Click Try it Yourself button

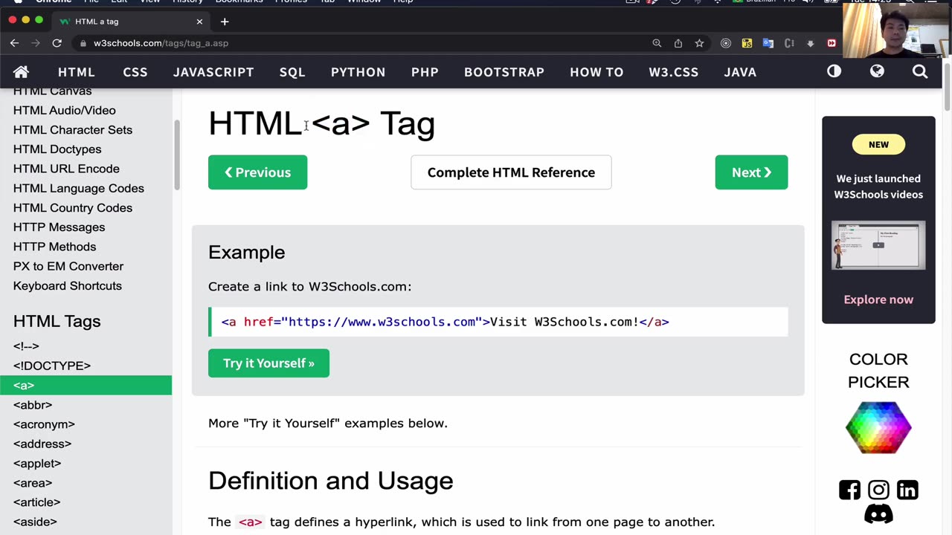(x=268, y=363)
